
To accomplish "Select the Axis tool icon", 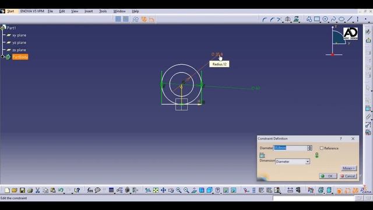I will tap(357, 19).
